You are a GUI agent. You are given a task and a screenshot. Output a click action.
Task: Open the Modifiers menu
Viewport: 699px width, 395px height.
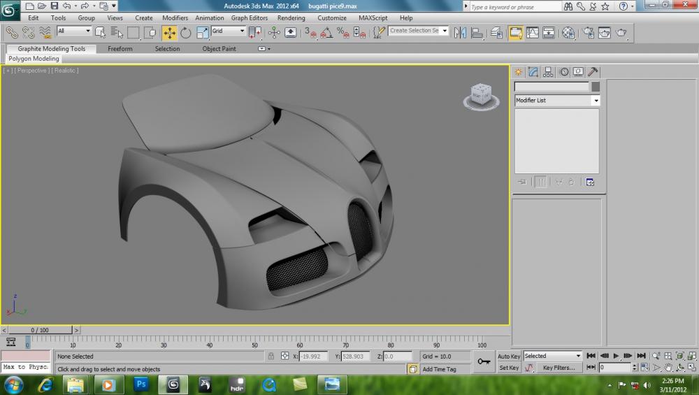tap(175, 18)
